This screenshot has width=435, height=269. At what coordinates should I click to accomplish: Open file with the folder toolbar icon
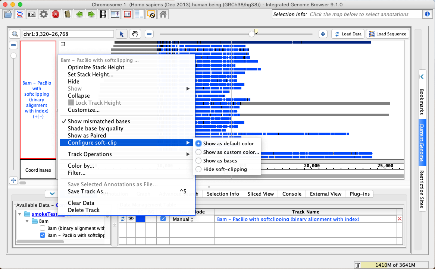tap(8, 14)
